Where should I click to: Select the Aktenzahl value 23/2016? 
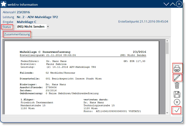pyautogui.click(x=23, y=12)
